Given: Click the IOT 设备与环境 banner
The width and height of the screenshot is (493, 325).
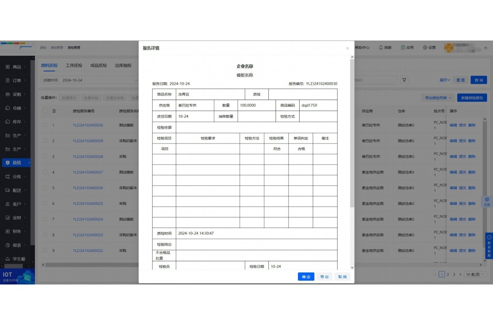Looking at the screenshot, I should [17, 277].
